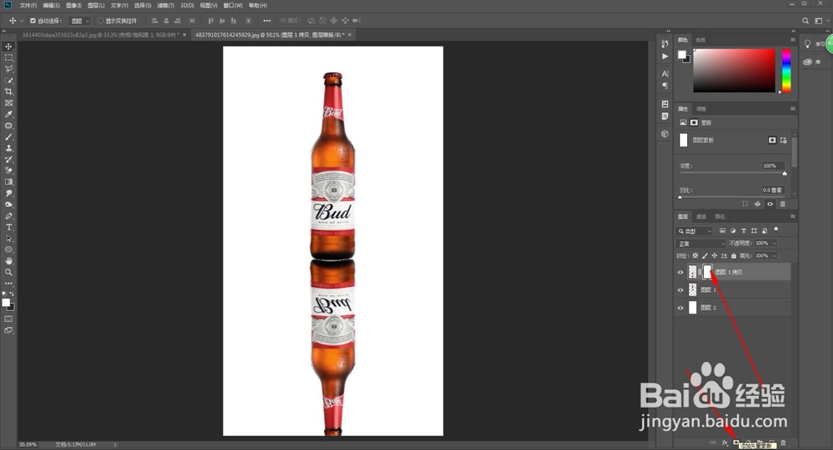Click the 浓度 density slider handle
The width and height of the screenshot is (833, 450).
click(785, 174)
